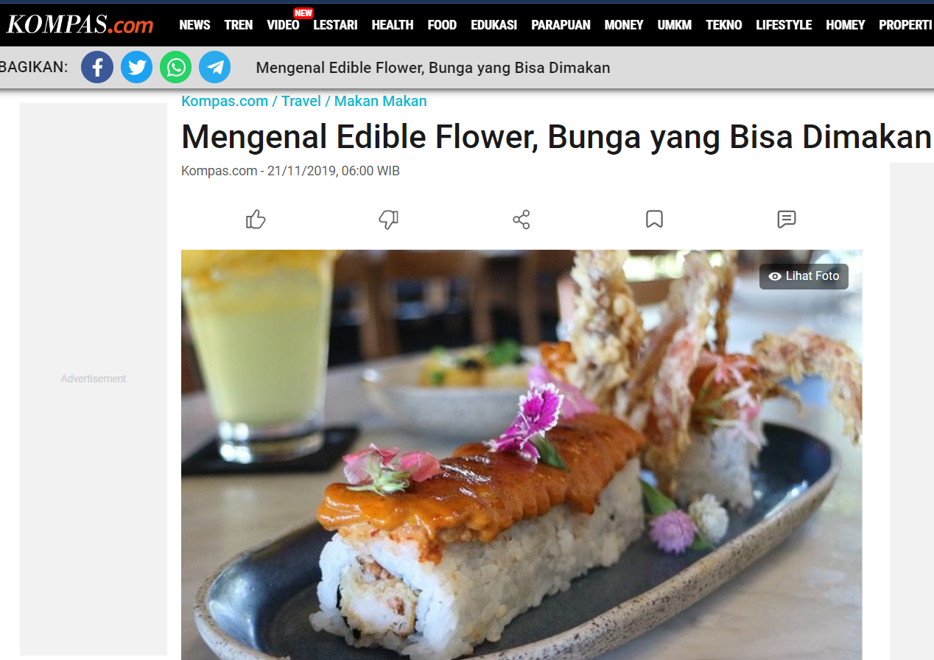934x660 pixels.
Task: Bookmark this article
Action: pyautogui.click(x=654, y=219)
